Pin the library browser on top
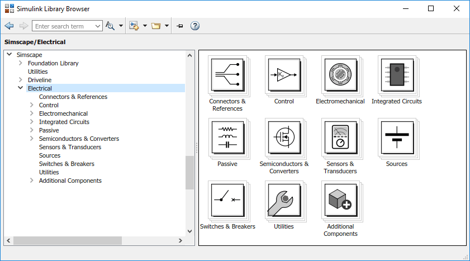470x261 pixels. coord(180,26)
